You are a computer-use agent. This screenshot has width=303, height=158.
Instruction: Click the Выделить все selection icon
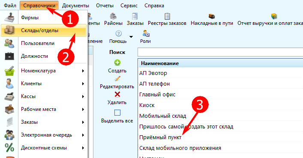117,113
